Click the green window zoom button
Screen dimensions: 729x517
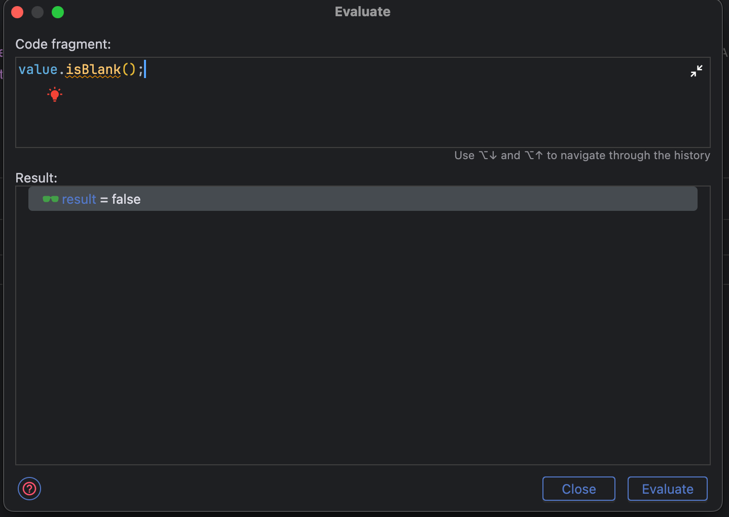tap(58, 12)
